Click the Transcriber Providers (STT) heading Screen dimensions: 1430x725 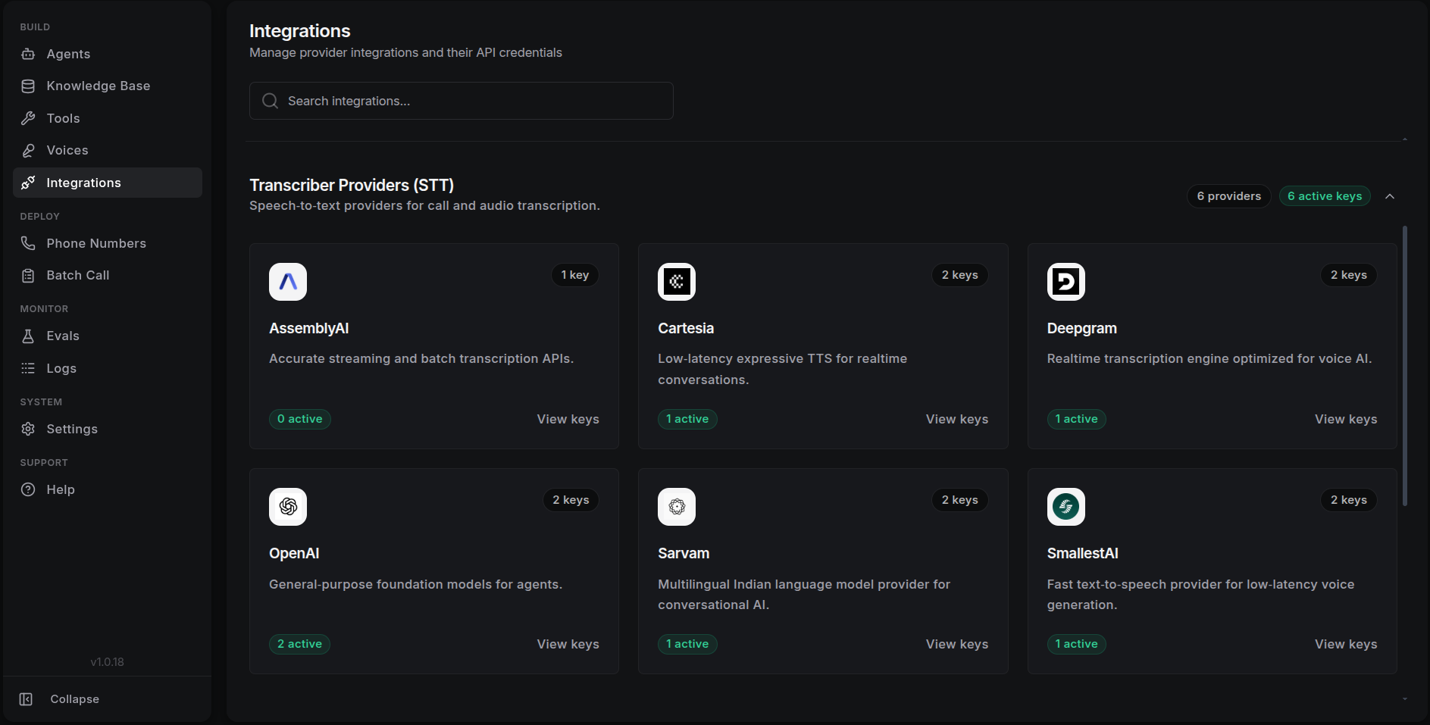pos(352,185)
